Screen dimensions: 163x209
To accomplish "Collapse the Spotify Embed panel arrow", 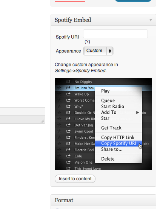I will [x=151, y=20].
